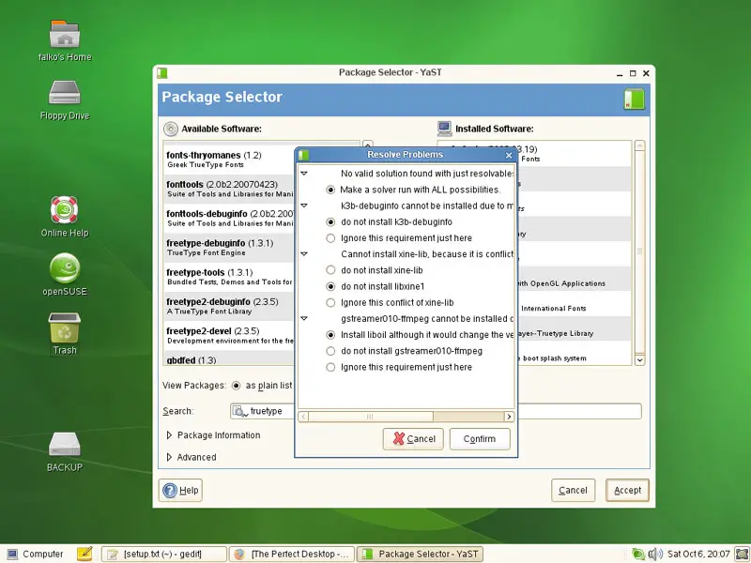The height and width of the screenshot is (563, 751).
Task: Launch the Online Help desktop icon
Action: tap(65, 209)
